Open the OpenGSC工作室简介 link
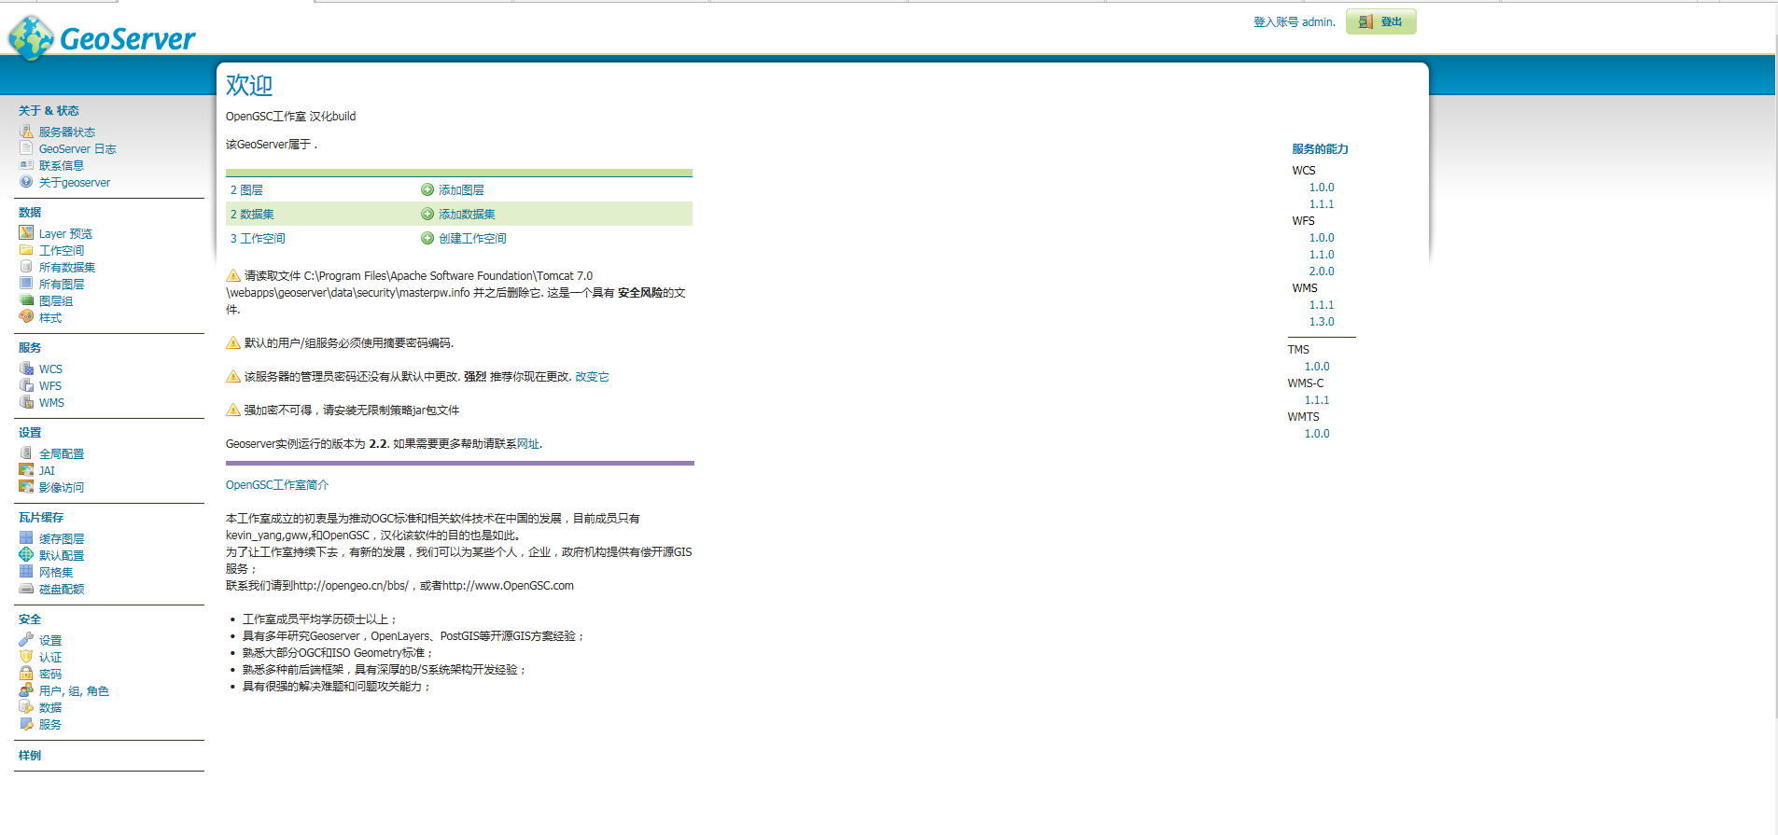Screen dimensions: 1778x835 coord(277,485)
